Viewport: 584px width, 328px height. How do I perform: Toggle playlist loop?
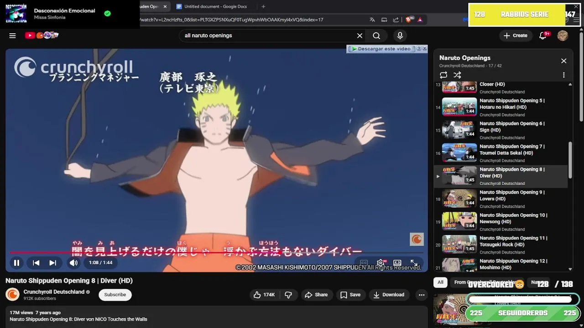(x=443, y=75)
